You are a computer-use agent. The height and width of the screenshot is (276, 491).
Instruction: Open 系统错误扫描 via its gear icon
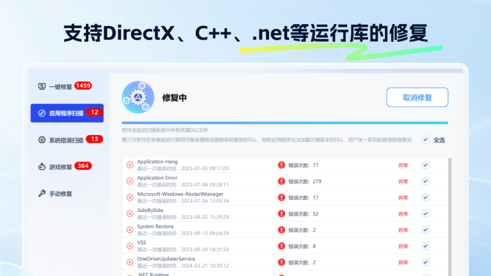[x=42, y=140]
